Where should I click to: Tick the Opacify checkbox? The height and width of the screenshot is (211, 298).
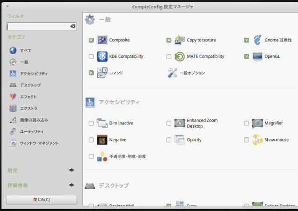point(169,140)
